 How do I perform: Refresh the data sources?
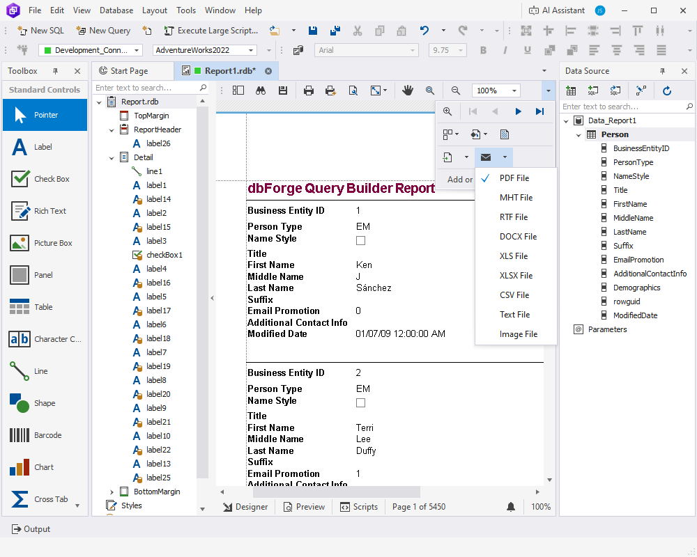click(668, 91)
